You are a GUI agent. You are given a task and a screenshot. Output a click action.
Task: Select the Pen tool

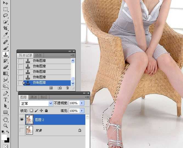5,93
